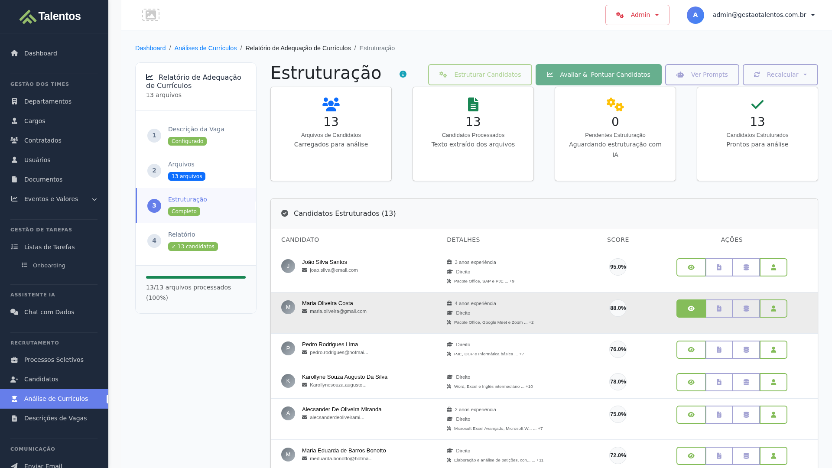
Task: Click database icon for Alecsander De Oliveira Miranda
Action: point(746,415)
